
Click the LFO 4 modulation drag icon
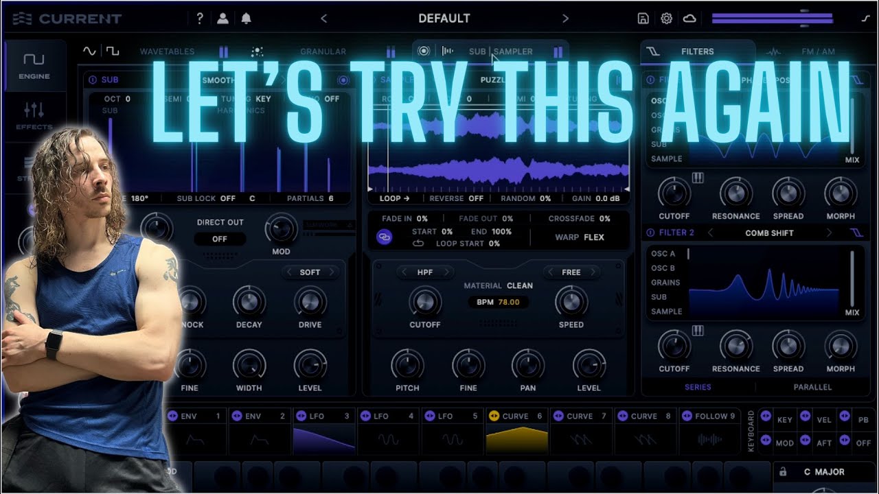click(364, 416)
